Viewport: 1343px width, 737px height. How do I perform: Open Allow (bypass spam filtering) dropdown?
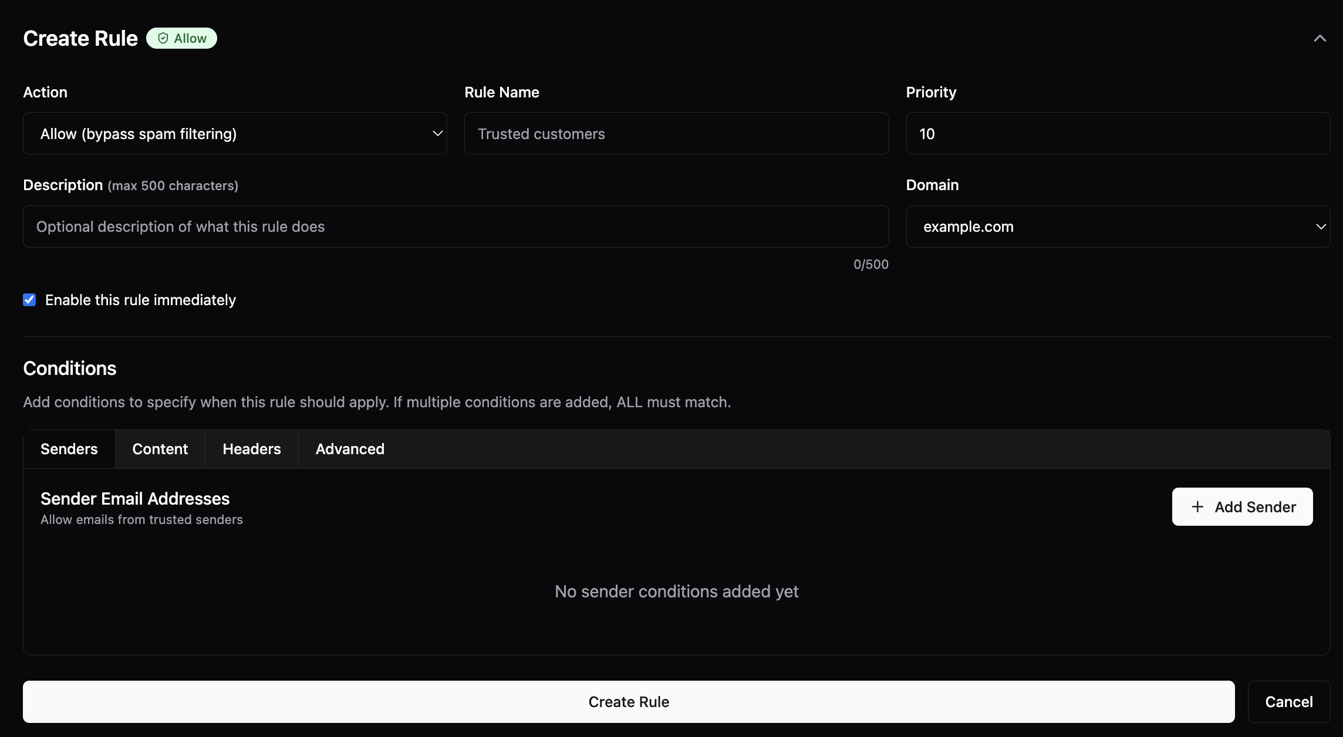pyautogui.click(x=235, y=133)
